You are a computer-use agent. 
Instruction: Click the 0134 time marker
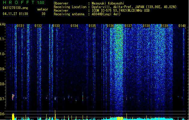coord(74,26)
